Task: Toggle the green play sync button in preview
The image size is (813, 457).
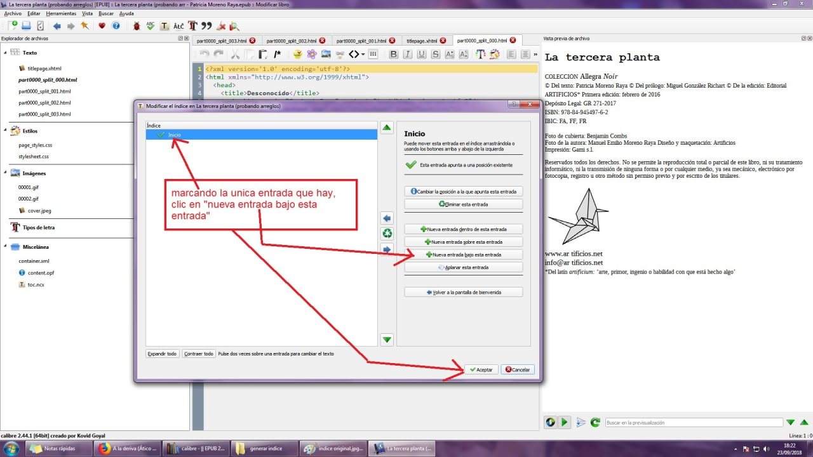Action: pos(564,422)
